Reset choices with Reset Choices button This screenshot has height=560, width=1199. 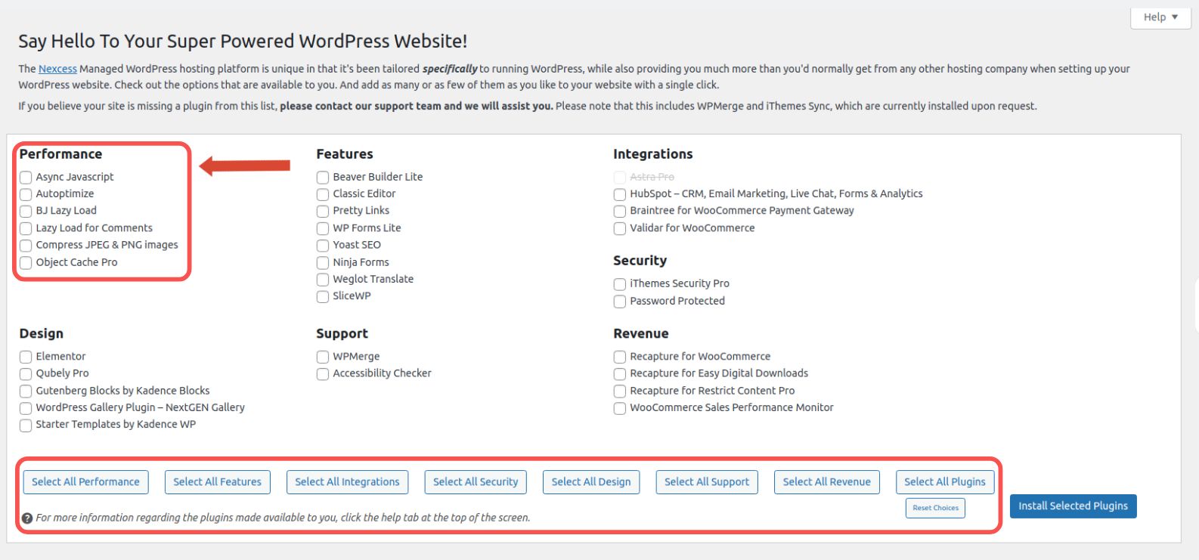pyautogui.click(x=935, y=508)
